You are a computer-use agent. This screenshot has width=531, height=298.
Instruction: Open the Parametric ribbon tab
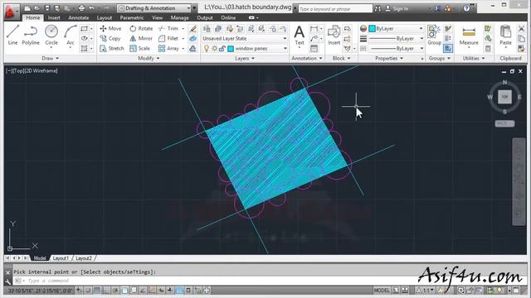coord(132,17)
